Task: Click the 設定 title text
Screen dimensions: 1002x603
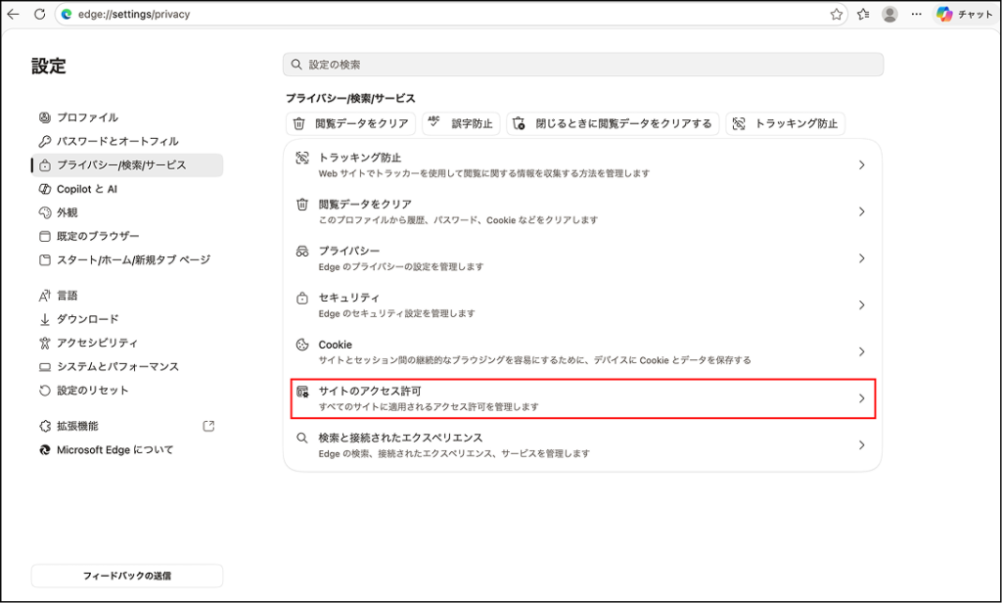Action: [x=49, y=66]
